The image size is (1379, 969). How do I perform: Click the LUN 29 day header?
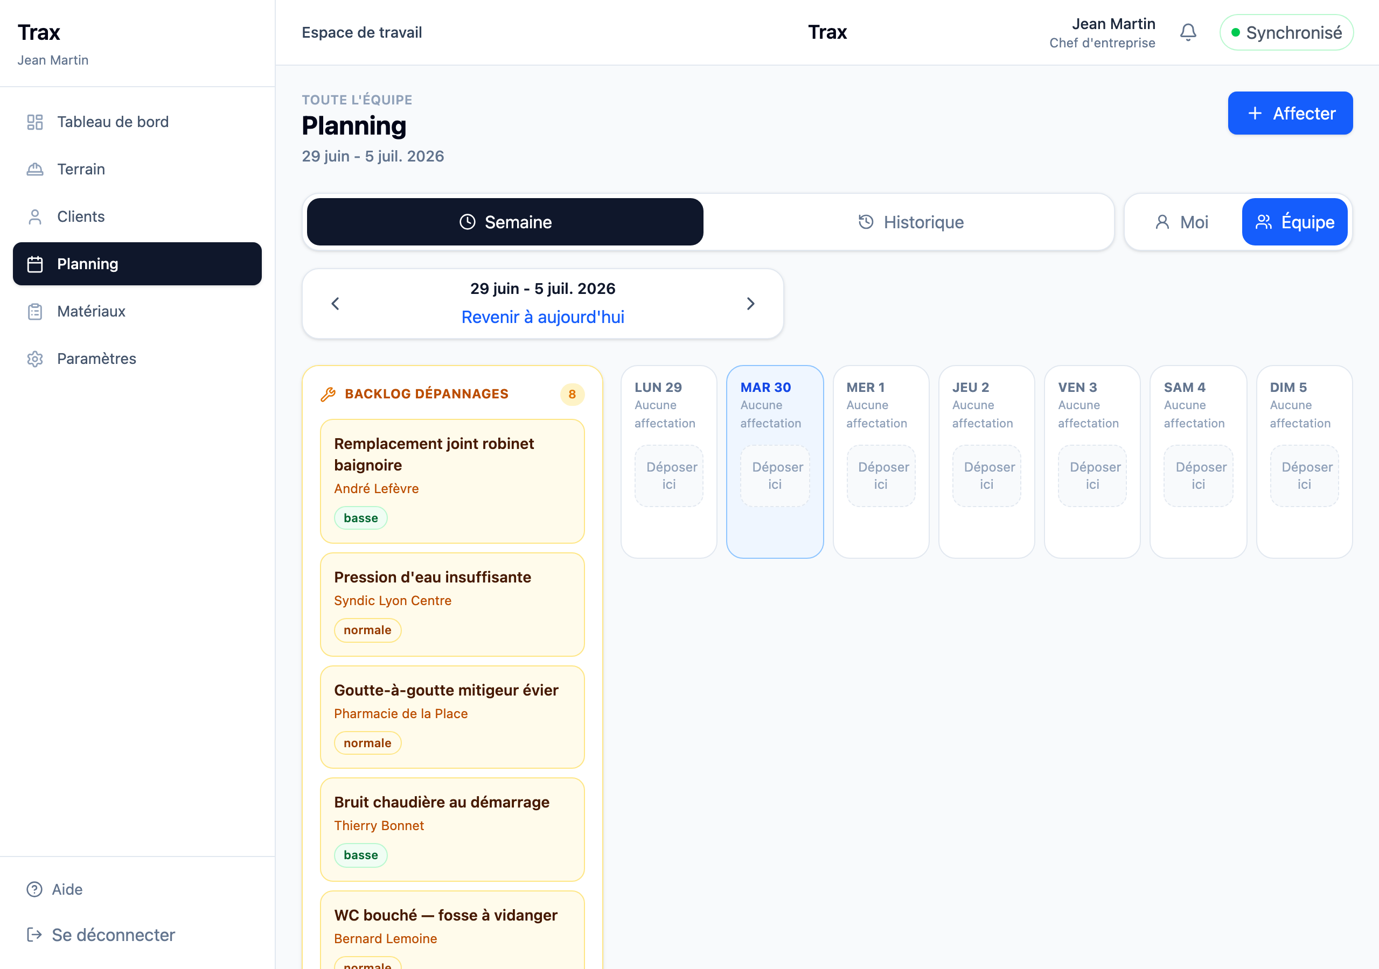[658, 387]
